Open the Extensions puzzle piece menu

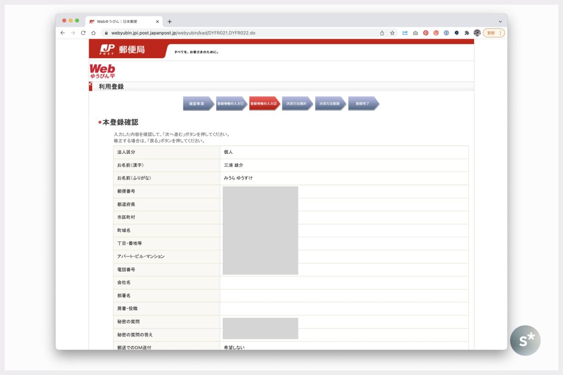[466, 33]
